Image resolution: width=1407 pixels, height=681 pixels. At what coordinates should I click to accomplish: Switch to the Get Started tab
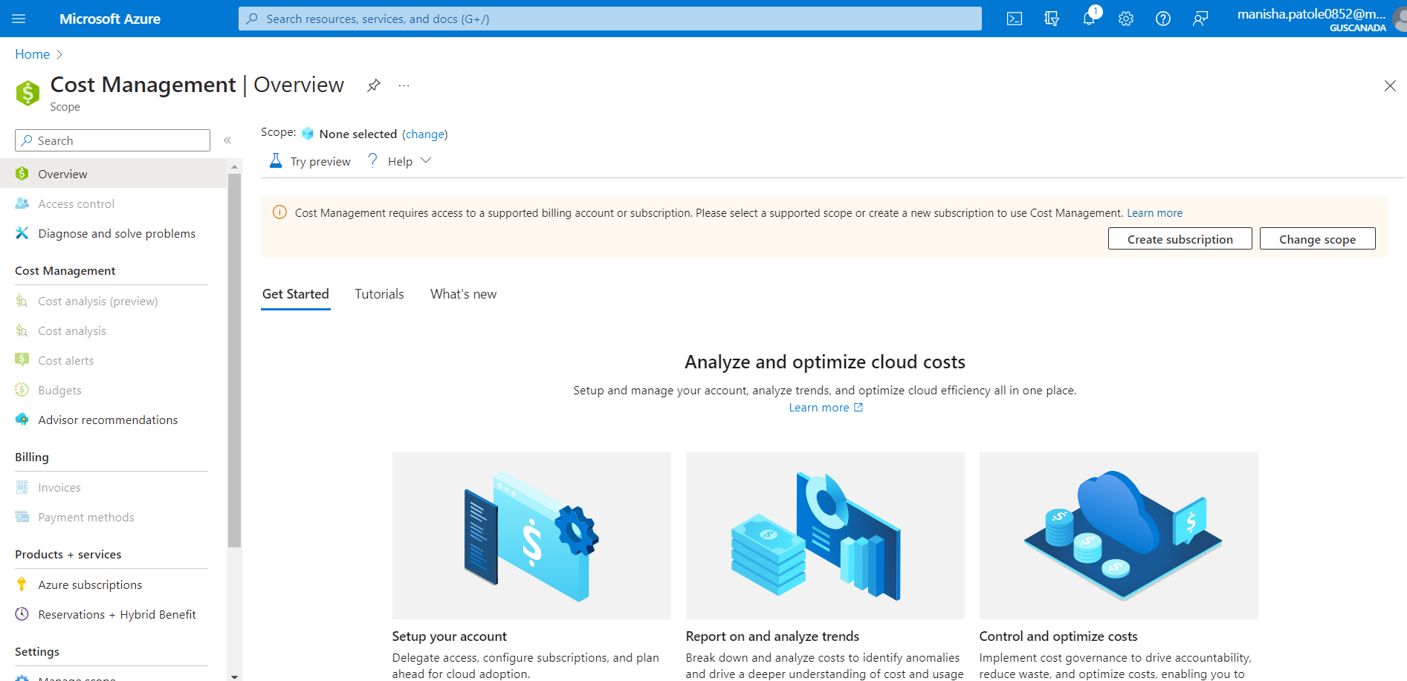pyautogui.click(x=296, y=294)
